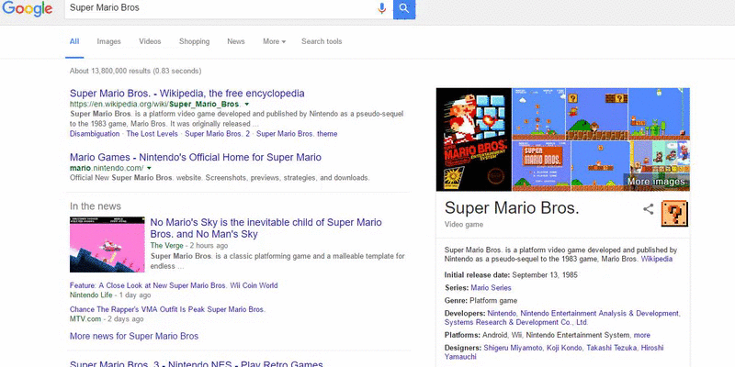
Task: Open the Super Mario Bros. 2 sitelink
Action: 217,133
